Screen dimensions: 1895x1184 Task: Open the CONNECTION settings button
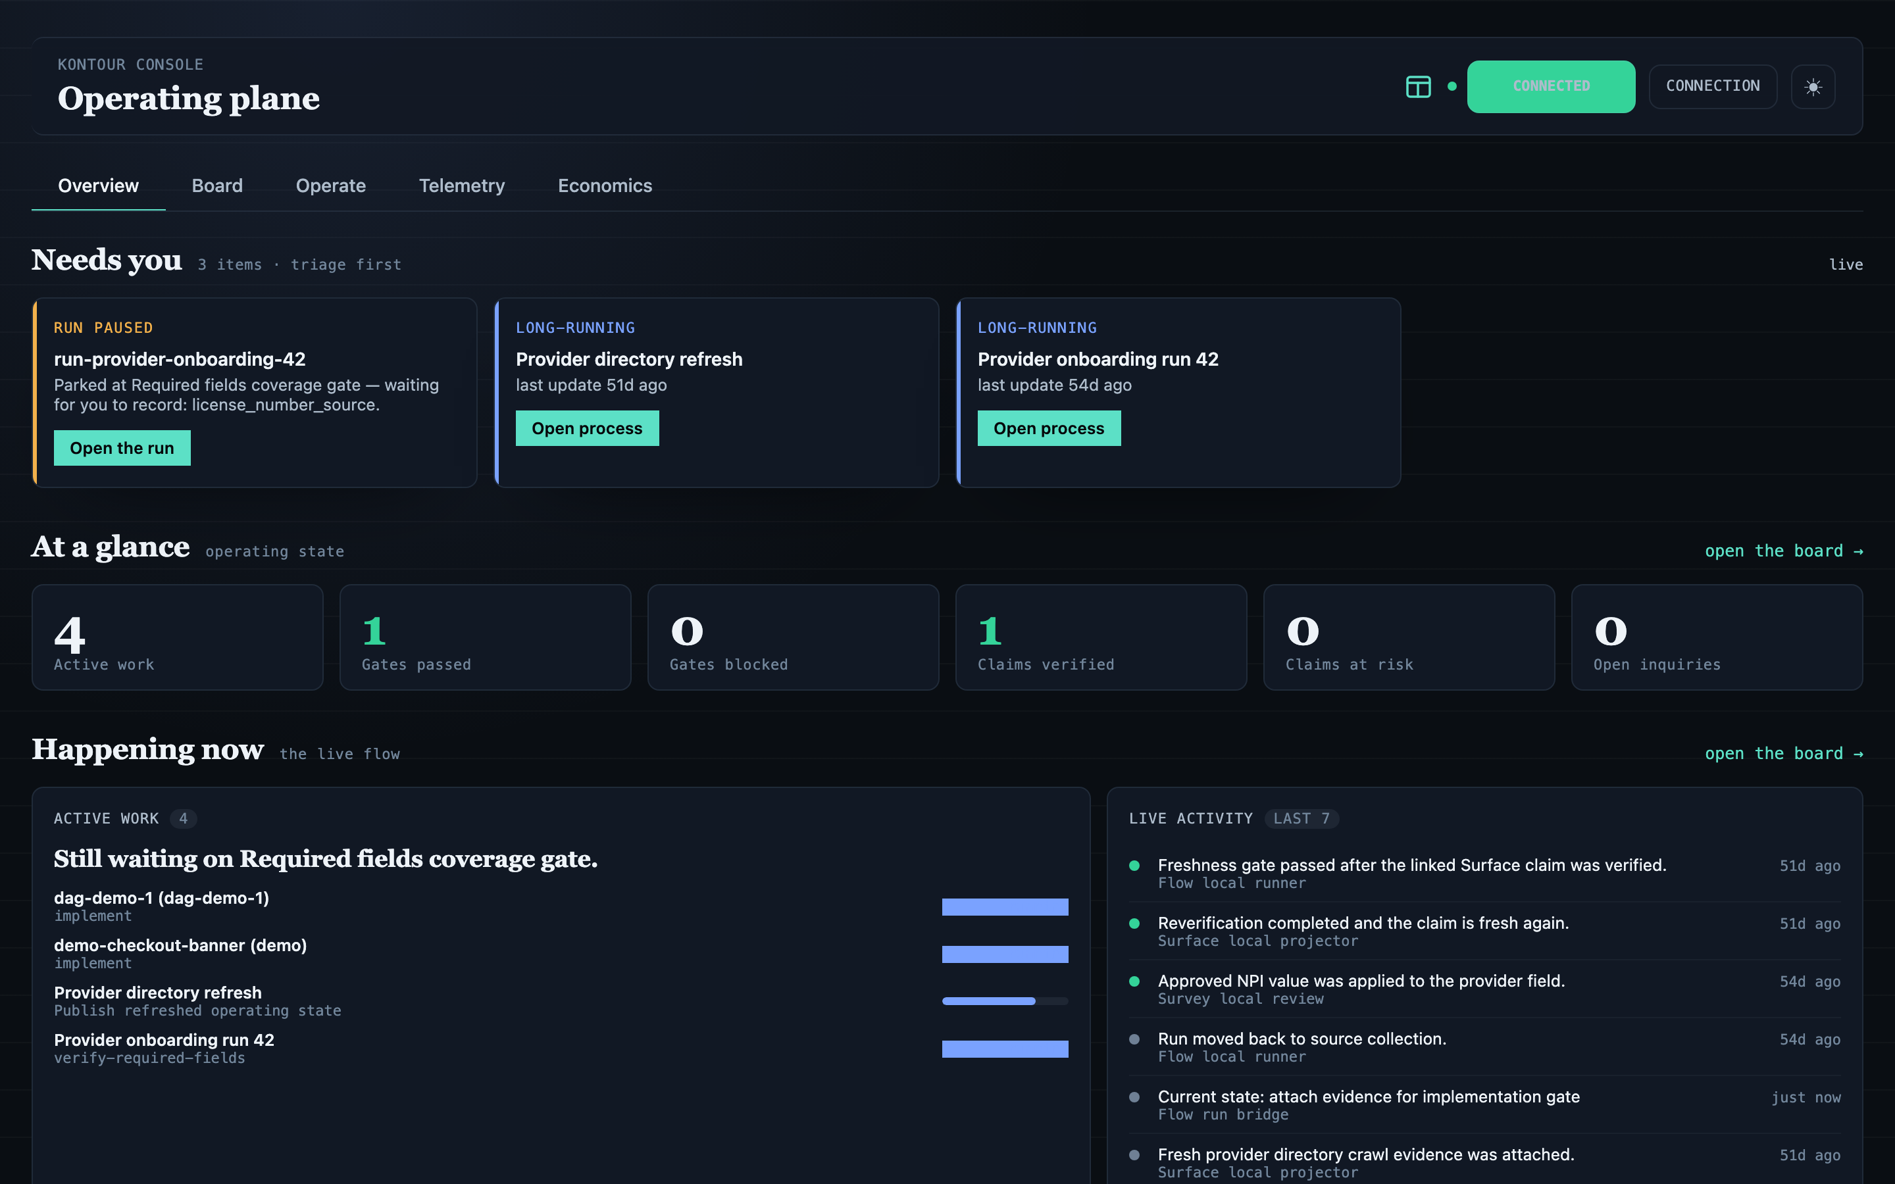coord(1713,86)
